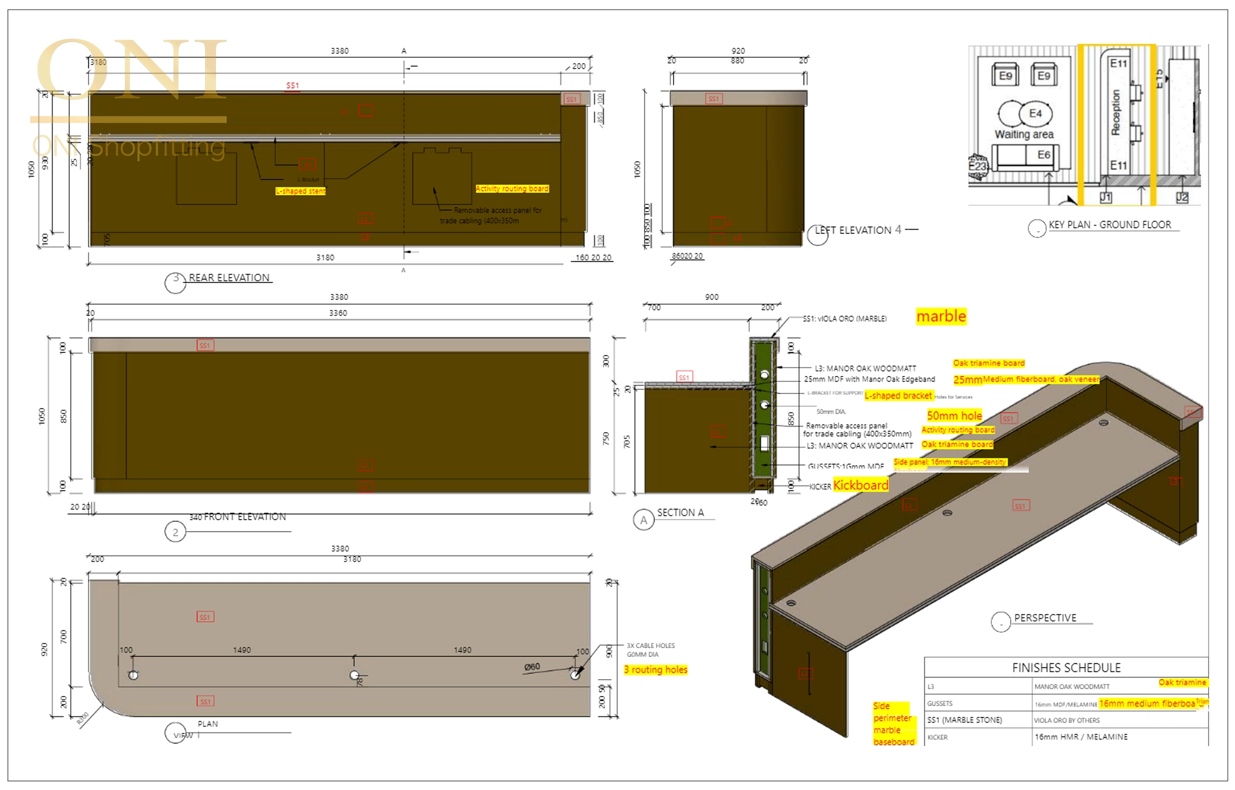Viewport: 1235px width, 790px height.
Task: Click the FINISHES SCHEDULE table title
Action: (x=1066, y=668)
